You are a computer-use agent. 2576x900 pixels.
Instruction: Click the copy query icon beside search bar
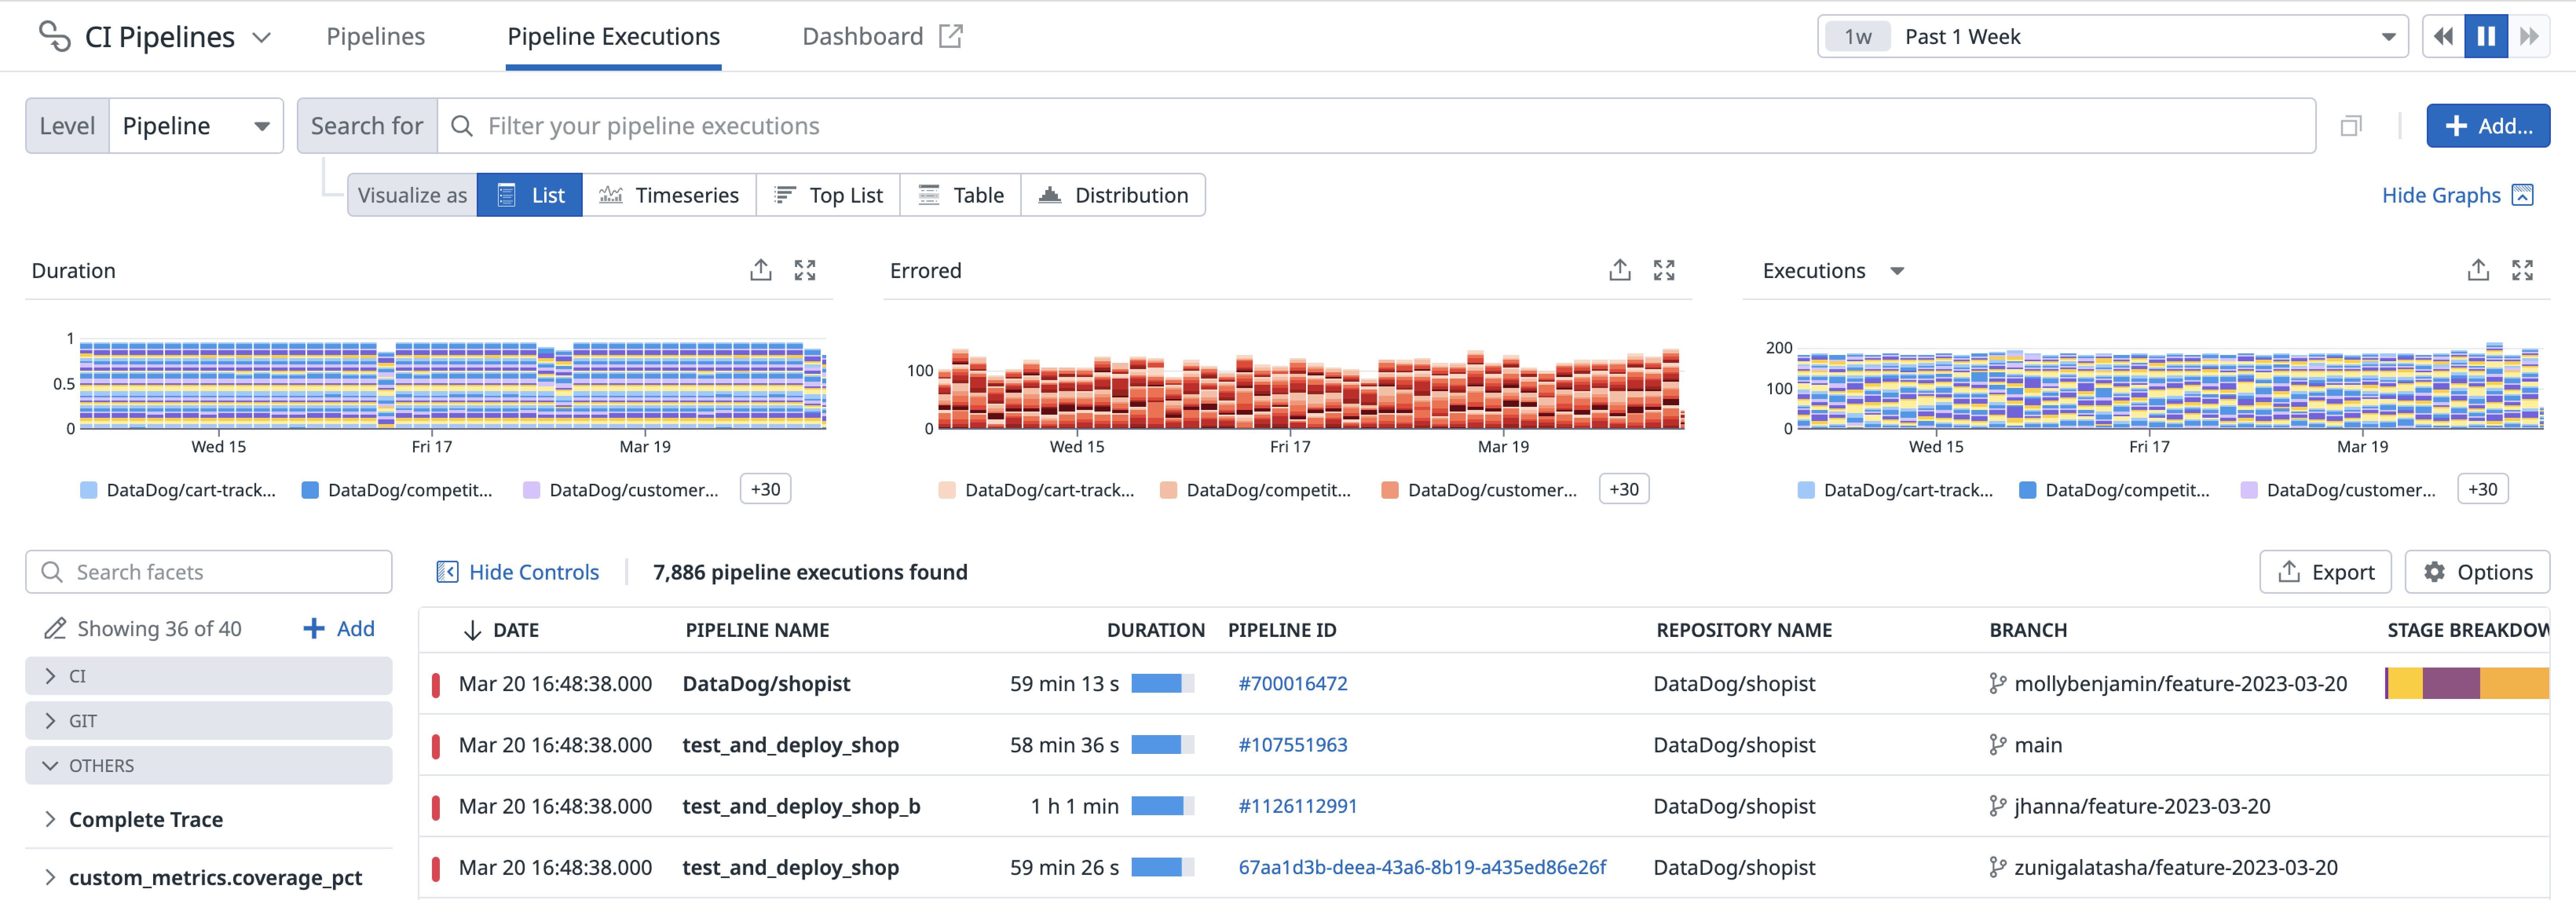click(2351, 126)
